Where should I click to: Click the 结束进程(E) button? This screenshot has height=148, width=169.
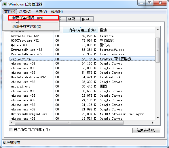click(x=146, y=130)
